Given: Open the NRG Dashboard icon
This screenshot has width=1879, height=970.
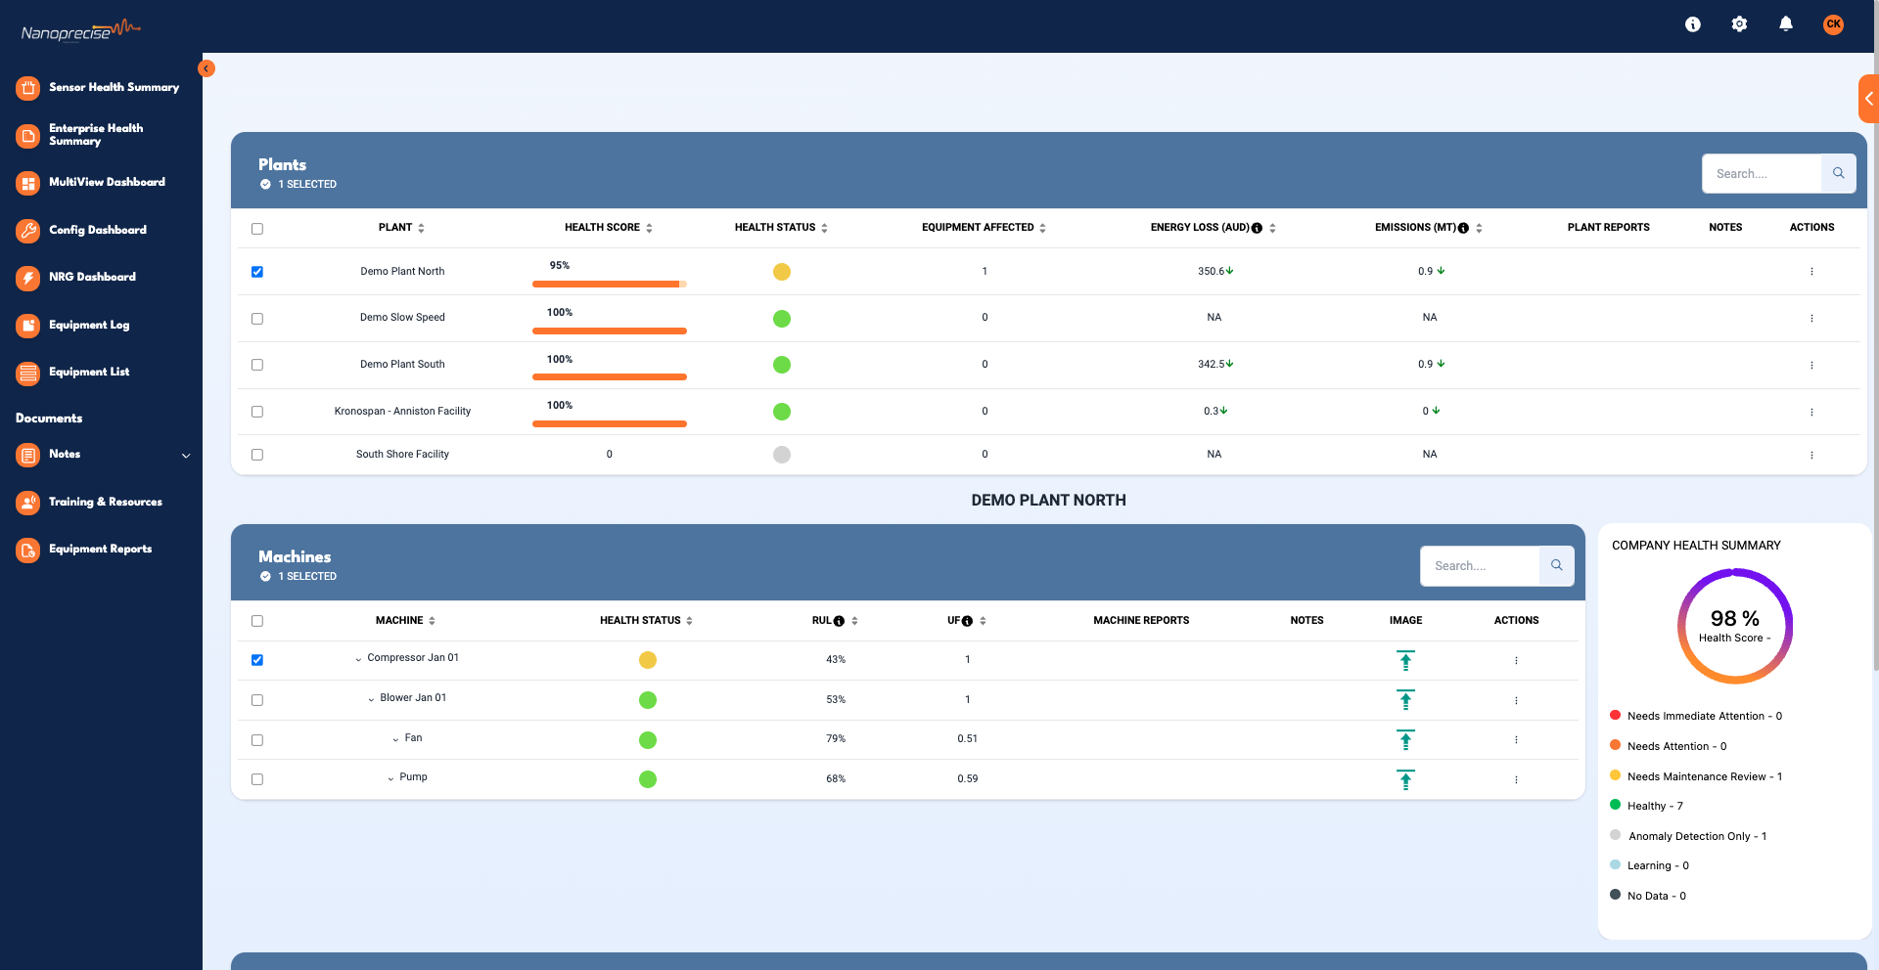Looking at the screenshot, I should [x=26, y=278].
